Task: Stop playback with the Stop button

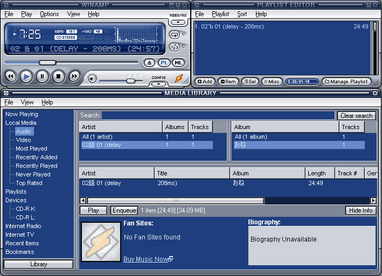Action: tap(58, 77)
